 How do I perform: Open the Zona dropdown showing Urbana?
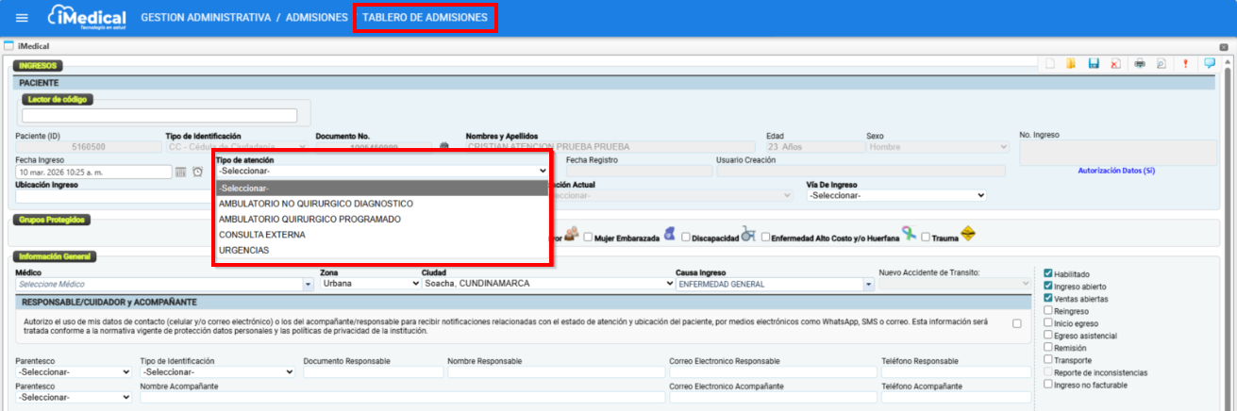(x=370, y=283)
